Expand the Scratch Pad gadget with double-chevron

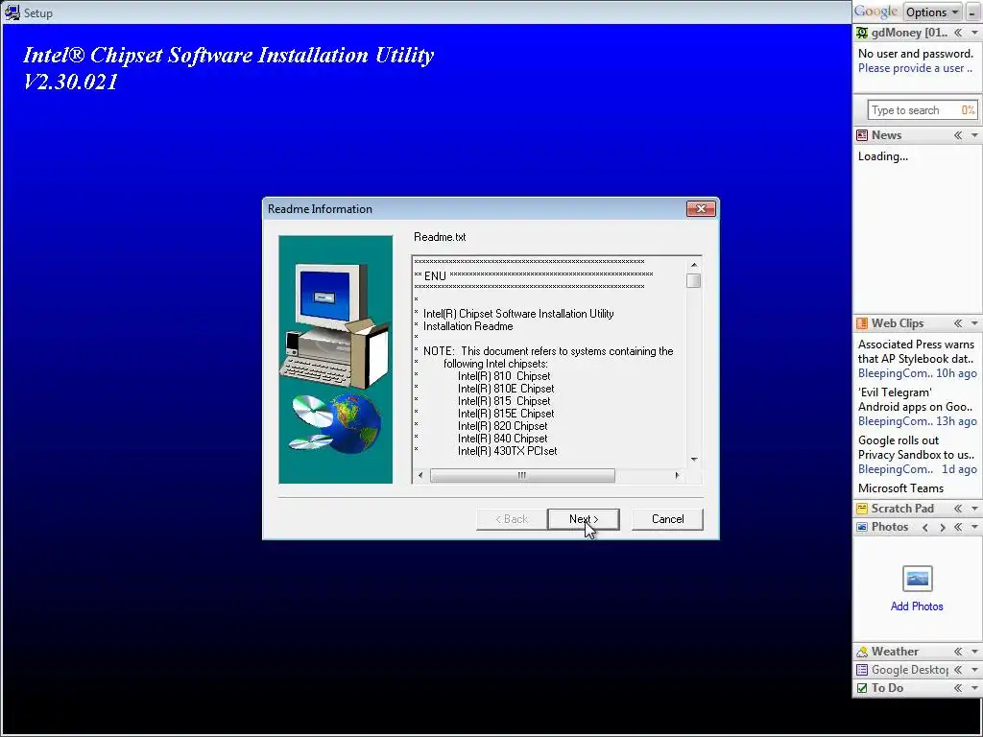(958, 509)
